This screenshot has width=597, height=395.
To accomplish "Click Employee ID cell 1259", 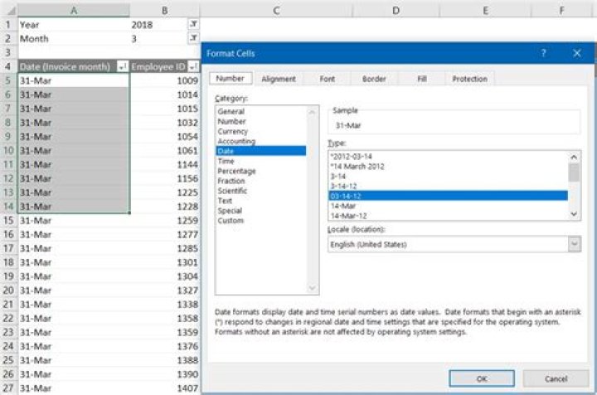I will (164, 220).
